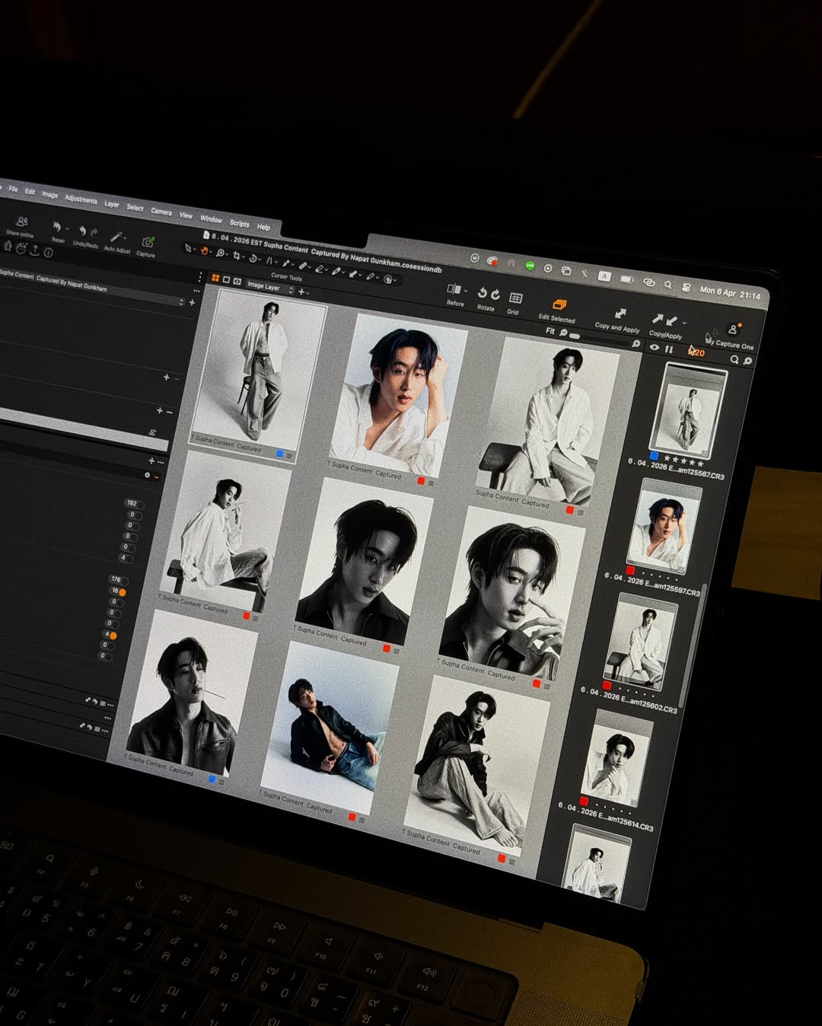Click the My Capture One account icon

pyautogui.click(x=732, y=330)
